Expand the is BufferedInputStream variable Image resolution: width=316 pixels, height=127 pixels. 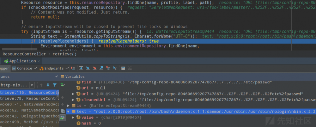pos(68,106)
